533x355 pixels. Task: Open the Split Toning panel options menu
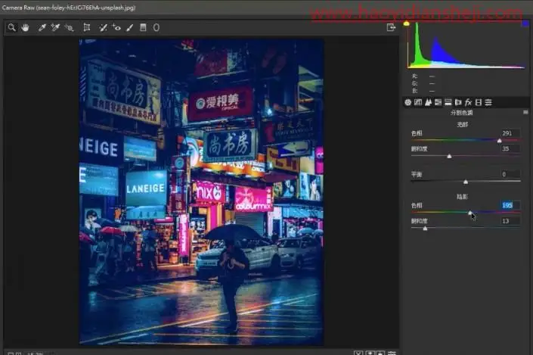tap(525, 112)
